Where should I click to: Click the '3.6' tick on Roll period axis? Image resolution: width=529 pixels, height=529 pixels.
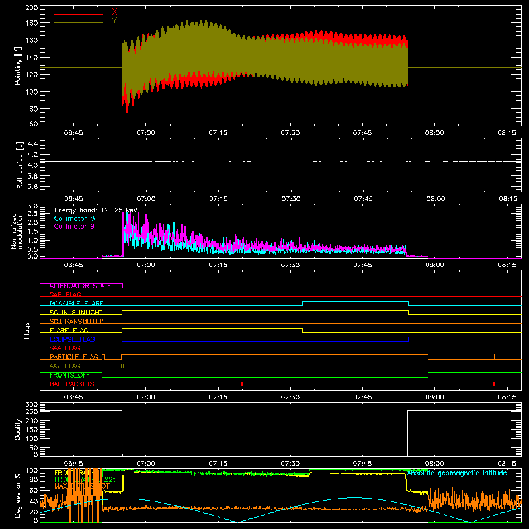tap(32, 187)
